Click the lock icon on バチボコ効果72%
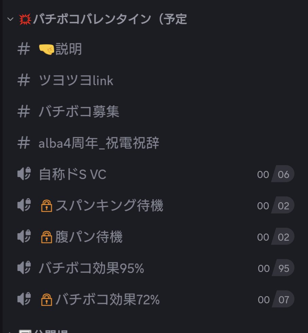The width and height of the screenshot is (308, 333). [x=47, y=299]
